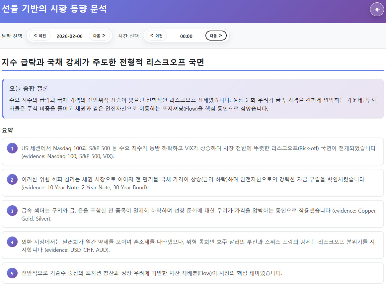Click the '선물 기반의 시황 동향 분석' page title
The height and width of the screenshot is (286, 386).
tap(54, 9)
